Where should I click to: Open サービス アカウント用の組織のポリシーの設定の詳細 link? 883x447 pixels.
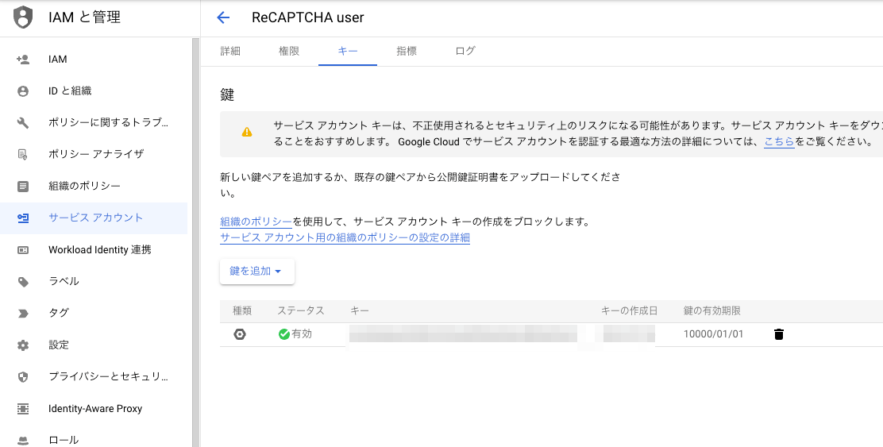coord(345,237)
